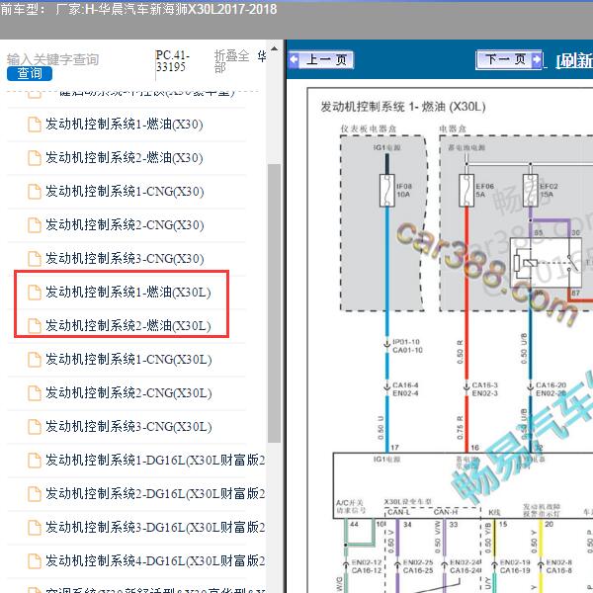Viewport: 593px width, 593px height.
Task: Click file icon beside 发动机控制系统2-CNG(X30L)
Action: [x=35, y=393]
